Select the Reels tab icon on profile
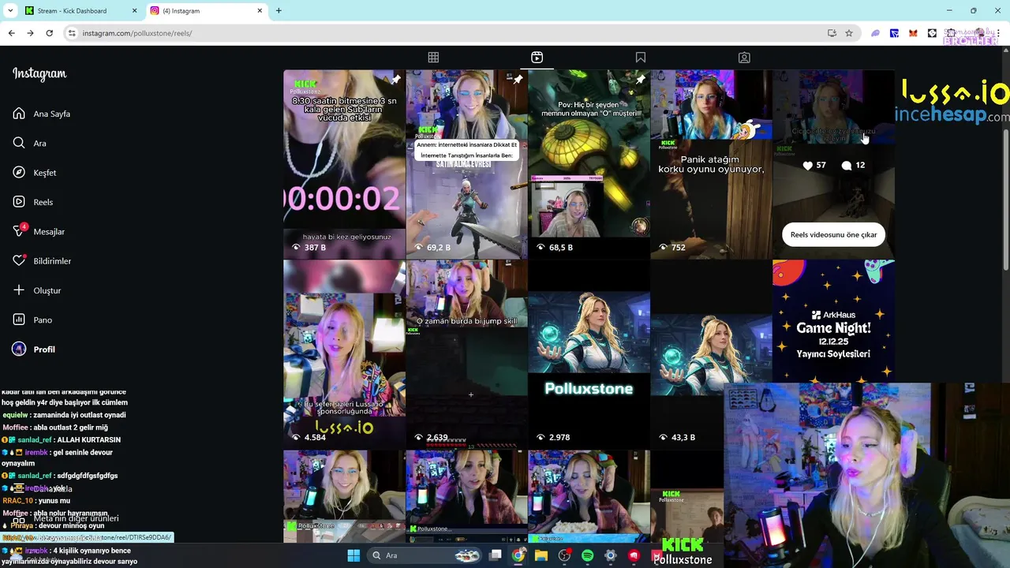The width and height of the screenshot is (1010, 568). pos(537,58)
